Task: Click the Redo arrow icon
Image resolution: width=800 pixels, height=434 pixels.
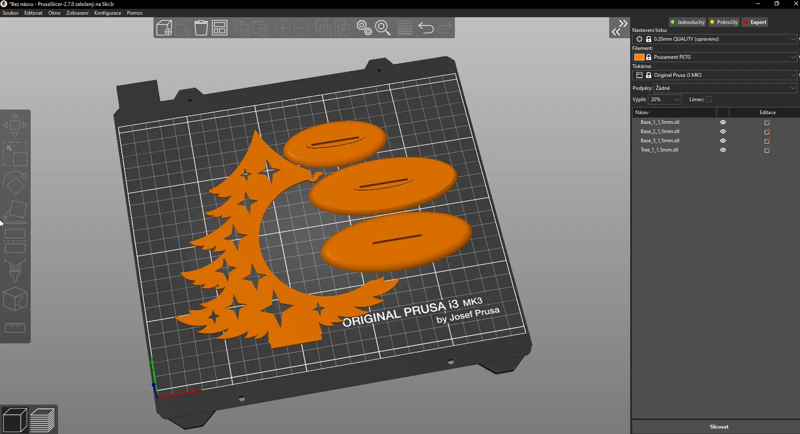Action: [444, 28]
